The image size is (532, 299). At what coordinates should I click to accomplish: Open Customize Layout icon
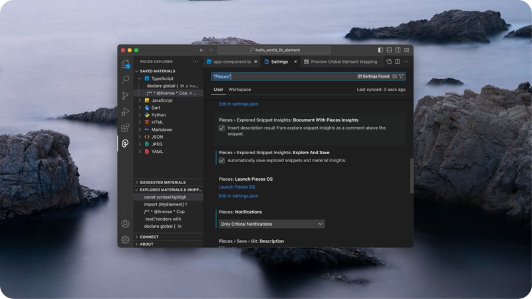pos(406,50)
